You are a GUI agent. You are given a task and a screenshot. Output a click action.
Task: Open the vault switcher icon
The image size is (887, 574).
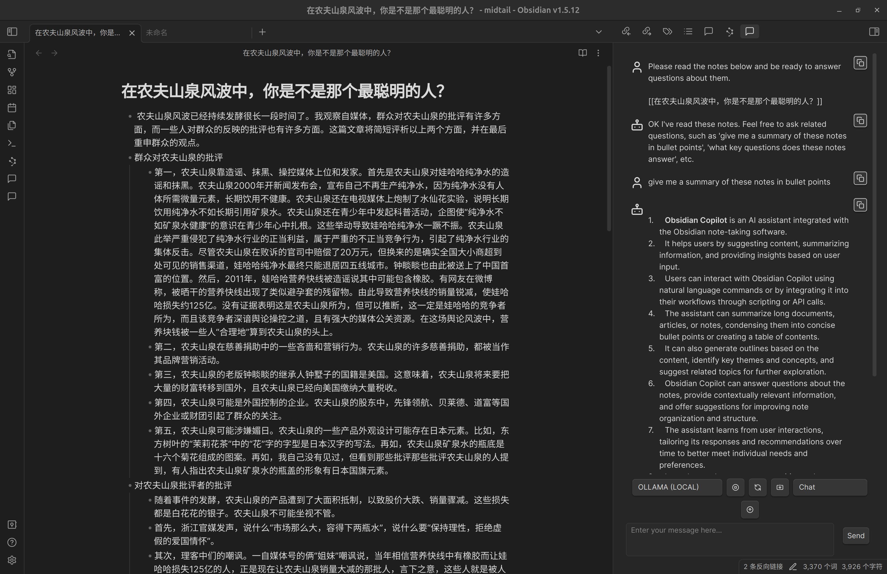click(x=12, y=525)
